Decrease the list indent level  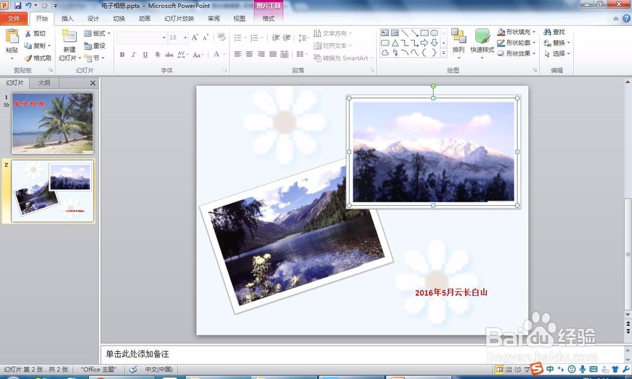coord(276,38)
